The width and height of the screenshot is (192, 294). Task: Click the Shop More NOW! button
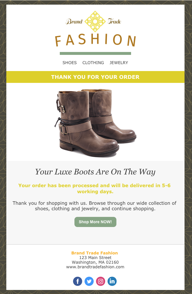coord(95,222)
